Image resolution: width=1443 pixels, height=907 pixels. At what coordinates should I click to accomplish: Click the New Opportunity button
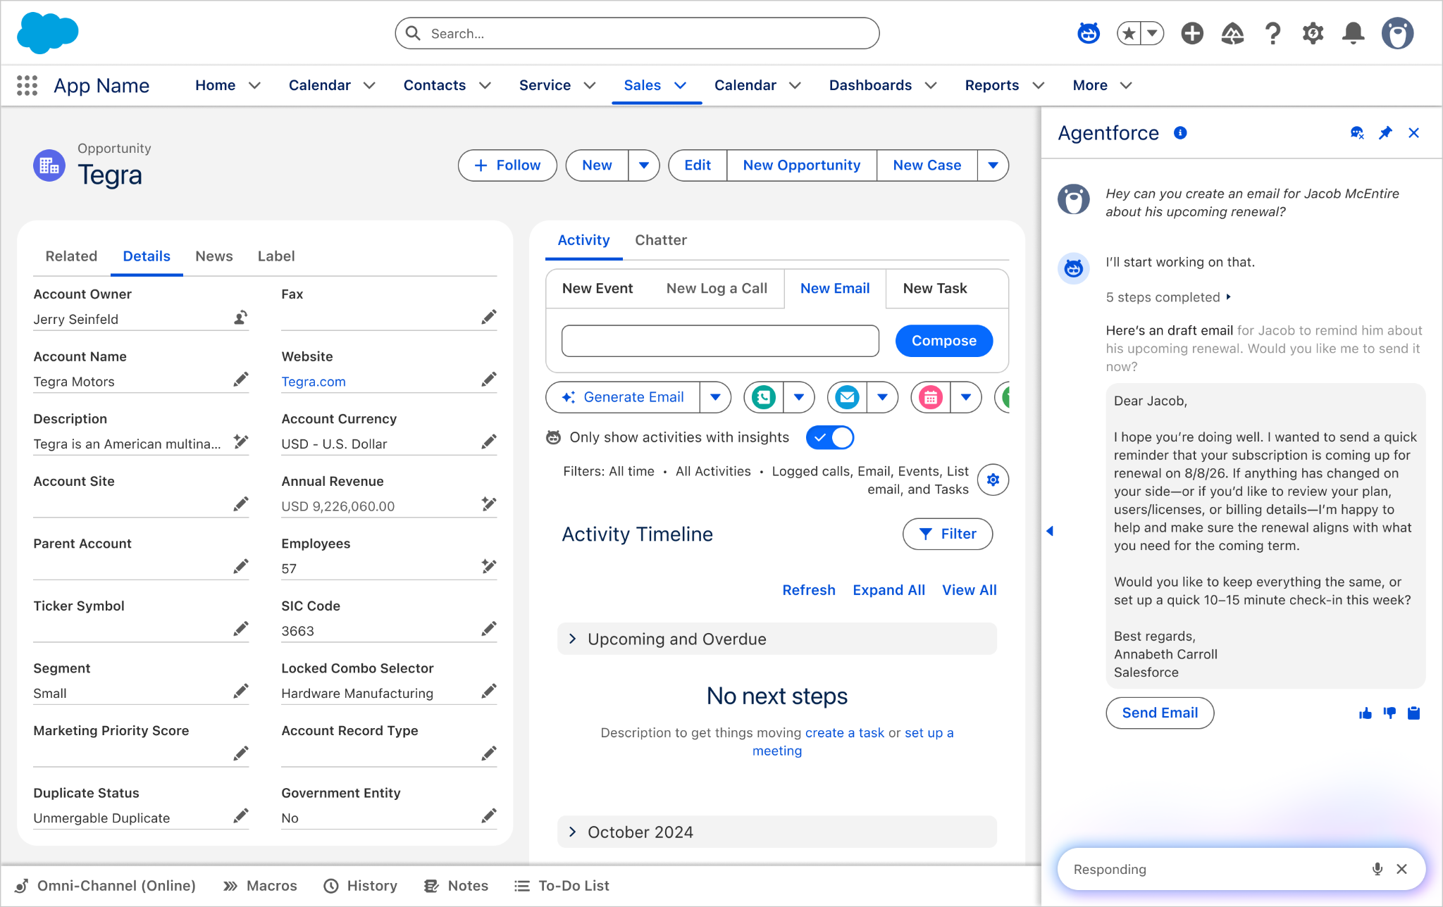pos(802,165)
